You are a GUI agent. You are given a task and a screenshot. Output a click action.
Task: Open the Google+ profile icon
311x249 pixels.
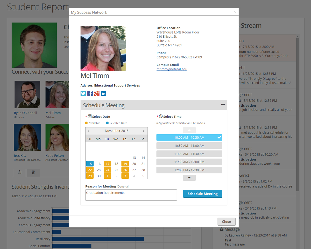pyautogui.click(x=97, y=93)
